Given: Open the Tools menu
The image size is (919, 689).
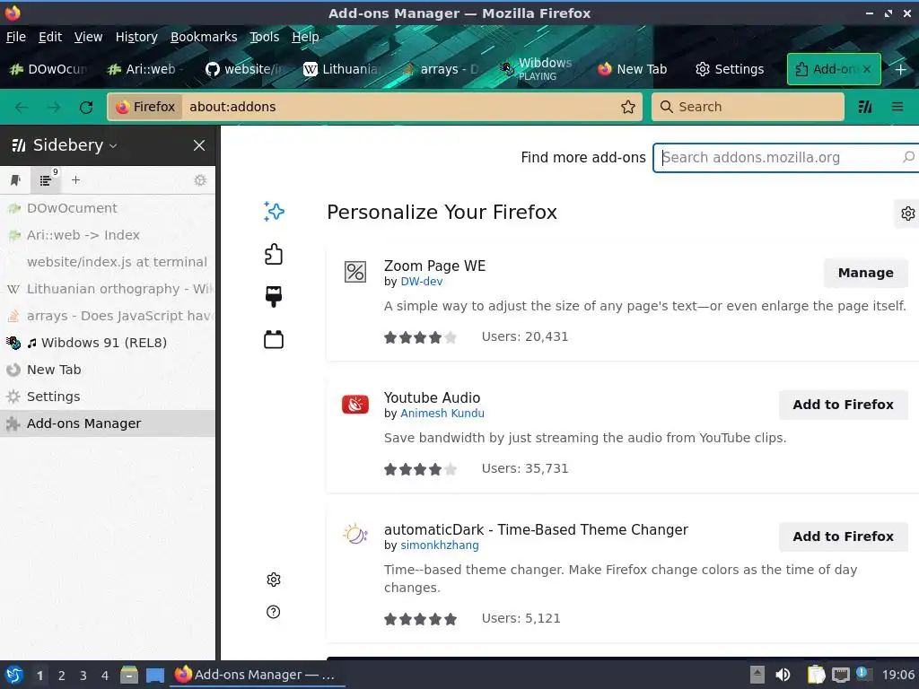Looking at the screenshot, I should coord(265,37).
